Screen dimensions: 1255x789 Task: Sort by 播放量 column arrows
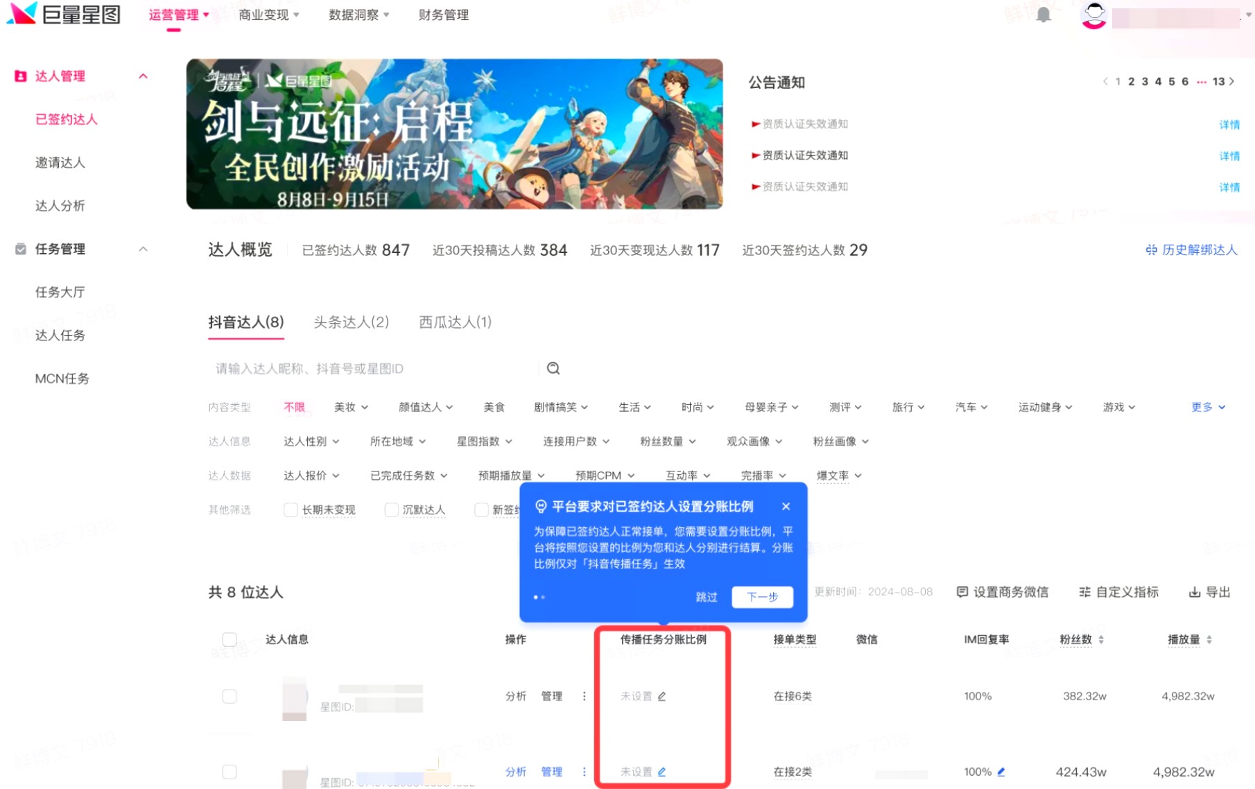click(1209, 639)
